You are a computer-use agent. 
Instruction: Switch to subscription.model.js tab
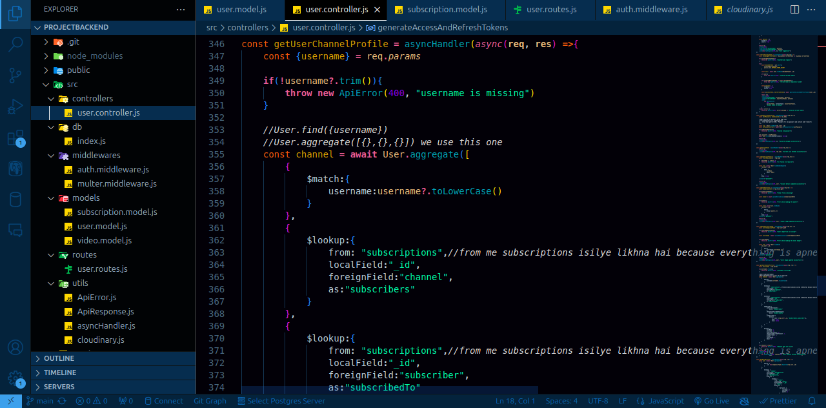(447, 10)
